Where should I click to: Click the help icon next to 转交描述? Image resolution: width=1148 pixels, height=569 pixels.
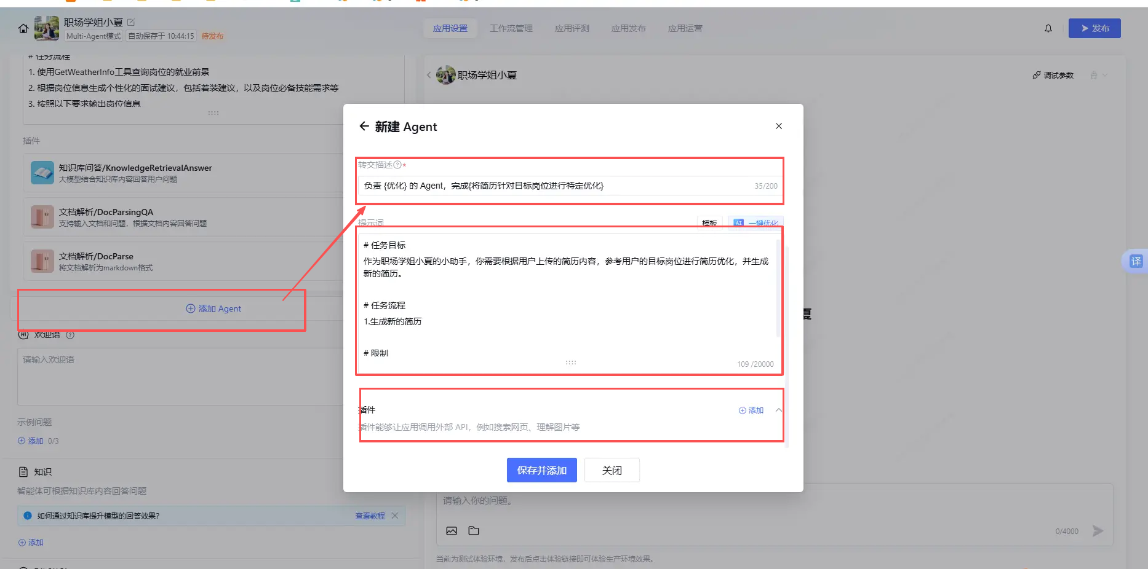(x=397, y=165)
